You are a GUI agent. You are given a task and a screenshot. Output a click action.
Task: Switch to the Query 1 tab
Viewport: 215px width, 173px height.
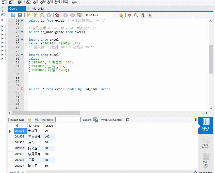click(14, 9)
